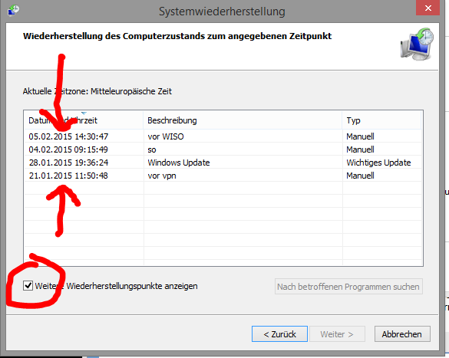
Task: Sort by 'Typ' column header
Action: coord(381,120)
